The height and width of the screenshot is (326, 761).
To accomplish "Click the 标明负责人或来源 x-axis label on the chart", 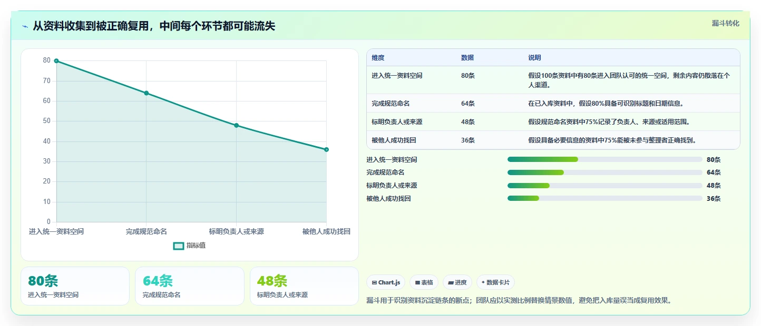I will point(236,232).
